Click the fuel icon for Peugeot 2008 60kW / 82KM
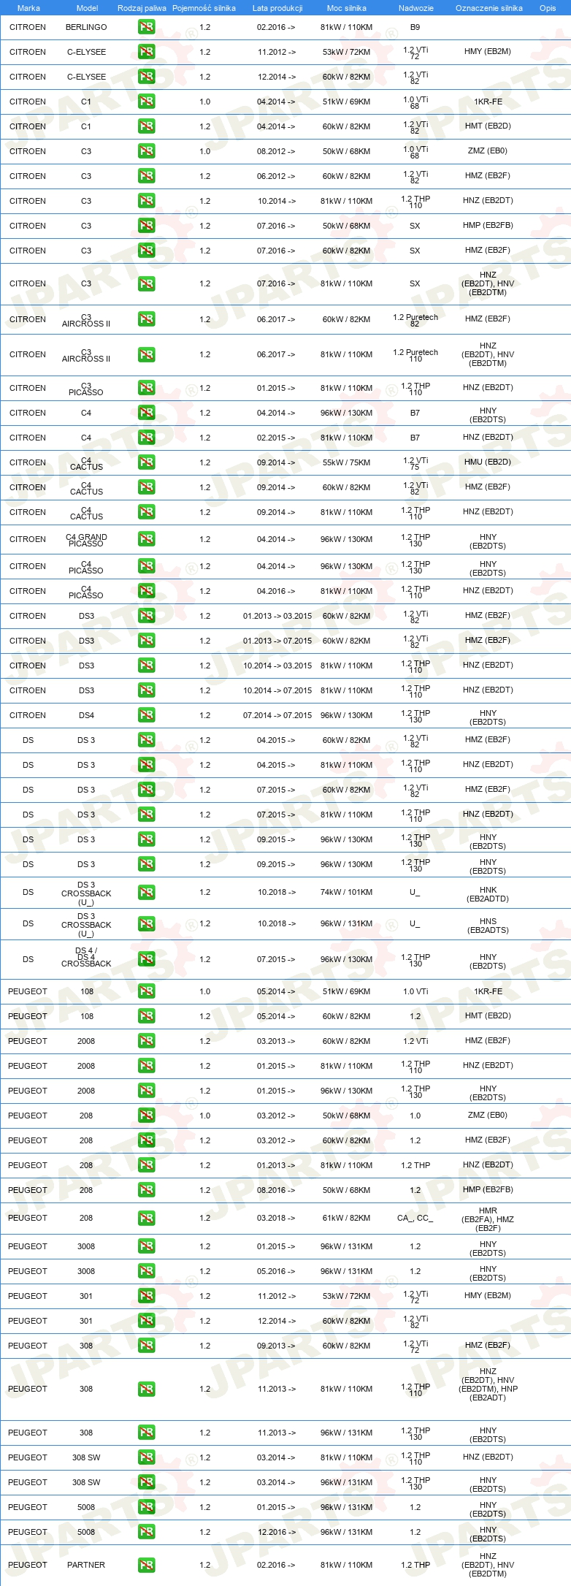This screenshot has height=1586, width=571. click(146, 1041)
